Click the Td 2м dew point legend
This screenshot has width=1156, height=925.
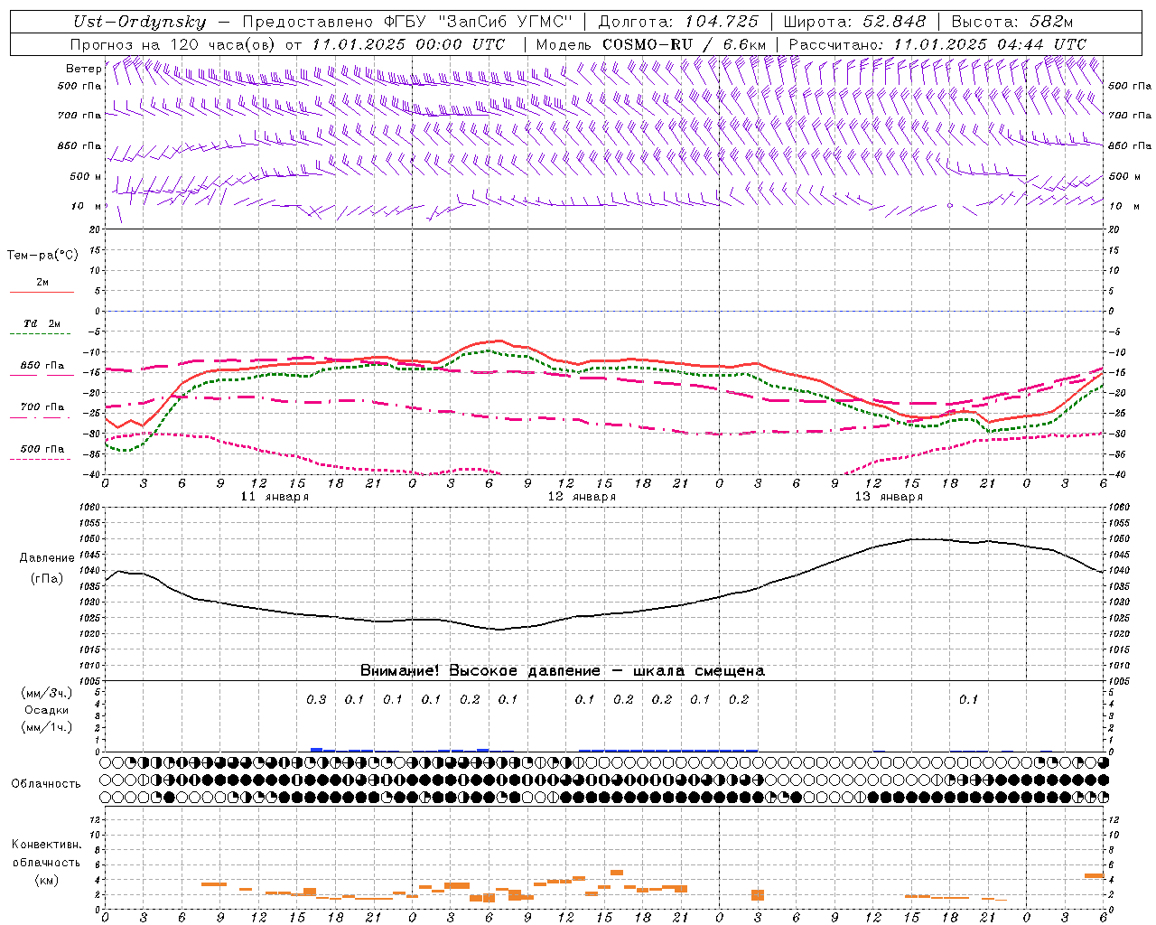coord(42,324)
